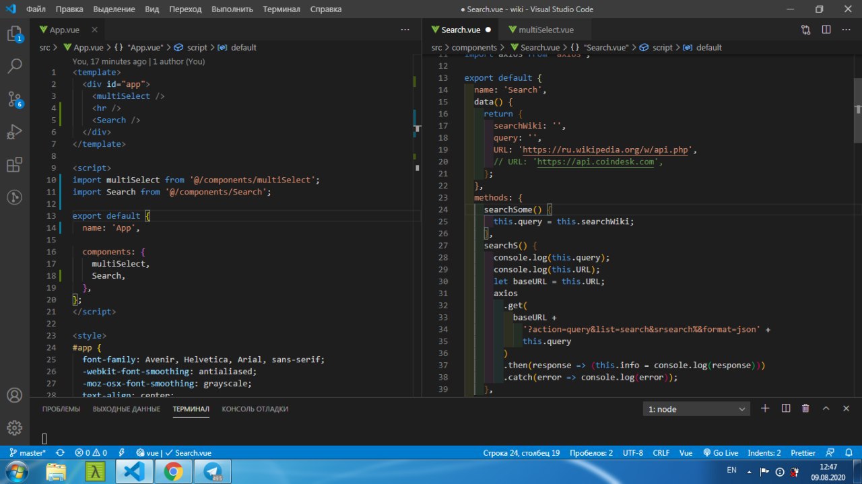Viewport: 862px width, 484px height.
Task: Open Source Control view with badge 6
Action: click(14, 99)
